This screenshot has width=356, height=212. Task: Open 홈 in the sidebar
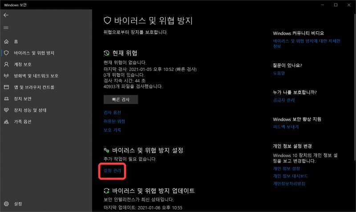[46, 41]
